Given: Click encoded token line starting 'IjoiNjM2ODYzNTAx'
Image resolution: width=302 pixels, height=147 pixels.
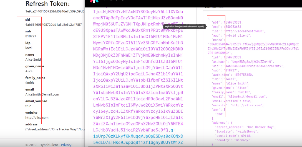Looking at the screenshot, I should click(138, 12).
